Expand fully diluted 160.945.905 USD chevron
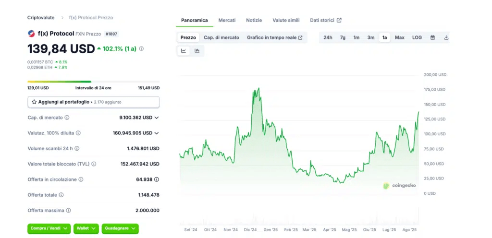 157,133
